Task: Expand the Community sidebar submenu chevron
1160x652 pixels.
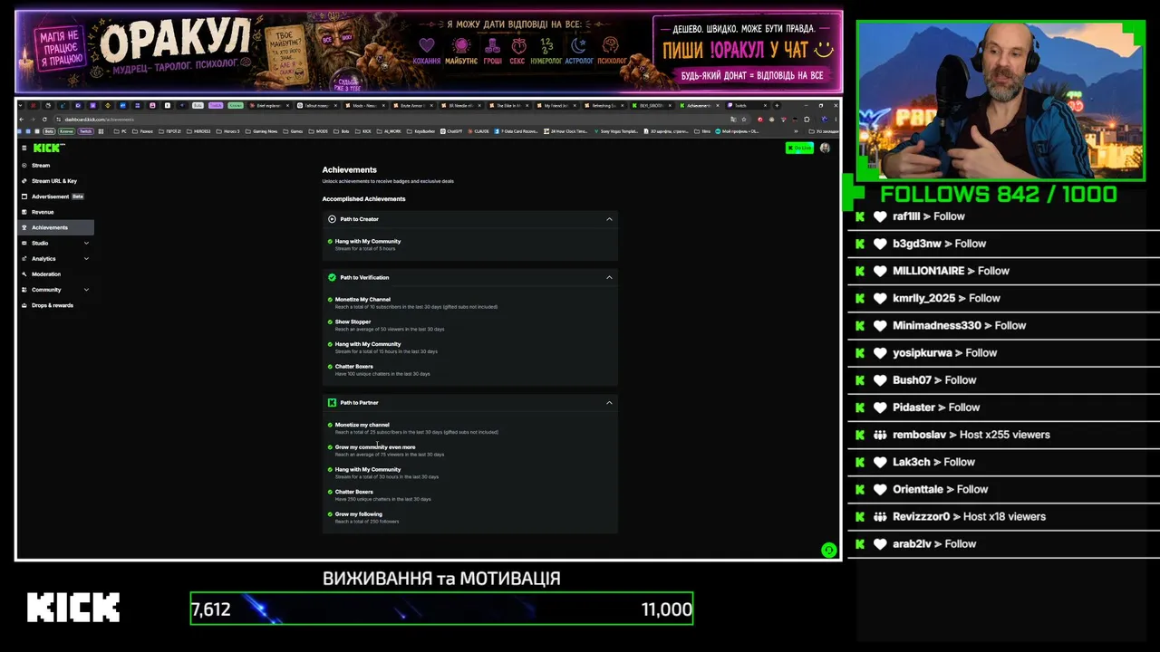Action: (x=86, y=290)
